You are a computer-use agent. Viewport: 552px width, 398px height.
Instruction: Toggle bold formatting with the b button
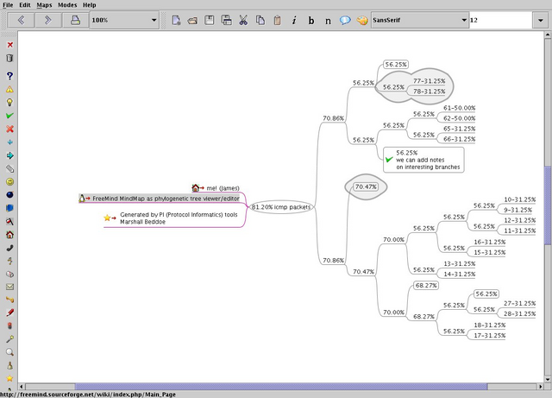(311, 21)
